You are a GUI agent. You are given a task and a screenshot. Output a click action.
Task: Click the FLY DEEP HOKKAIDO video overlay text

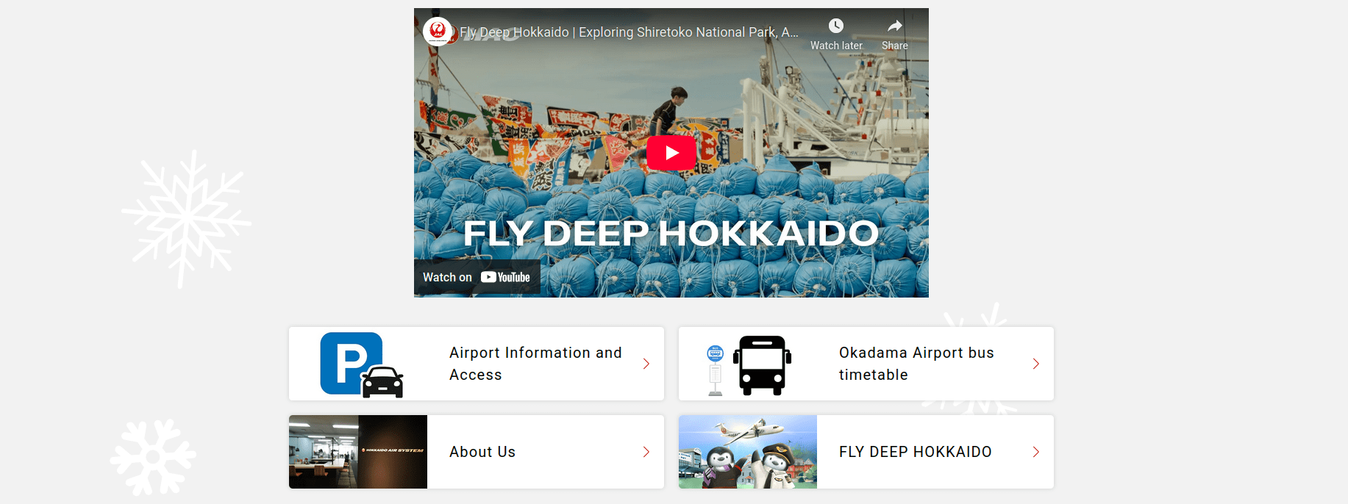[x=671, y=234]
